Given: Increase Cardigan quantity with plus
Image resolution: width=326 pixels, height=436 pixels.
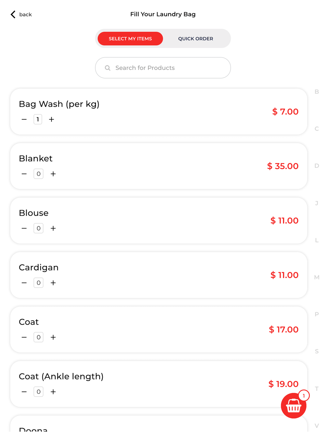Looking at the screenshot, I should 53,283.
